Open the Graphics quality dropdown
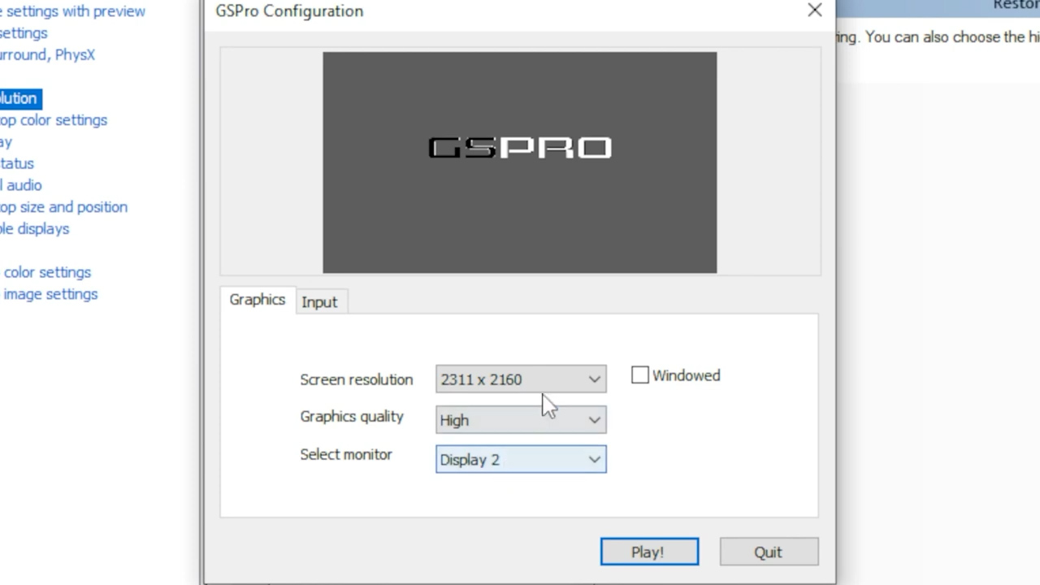The width and height of the screenshot is (1040, 585). tap(521, 419)
